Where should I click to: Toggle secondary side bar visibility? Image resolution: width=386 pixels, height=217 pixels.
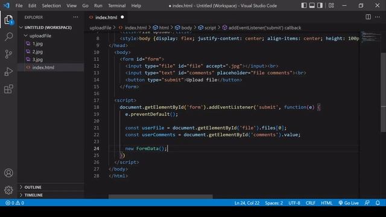pos(320,5)
